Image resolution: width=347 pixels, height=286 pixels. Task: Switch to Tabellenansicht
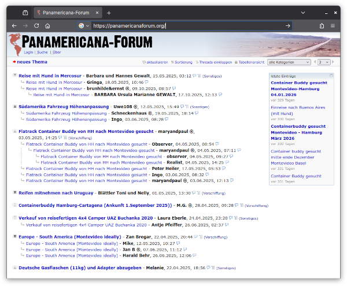click(249, 62)
